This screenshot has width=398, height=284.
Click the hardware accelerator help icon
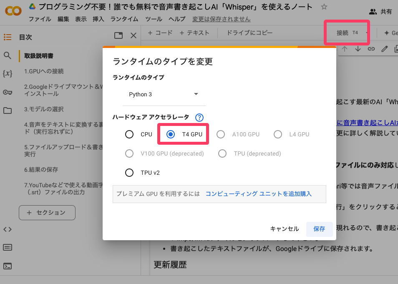(199, 118)
